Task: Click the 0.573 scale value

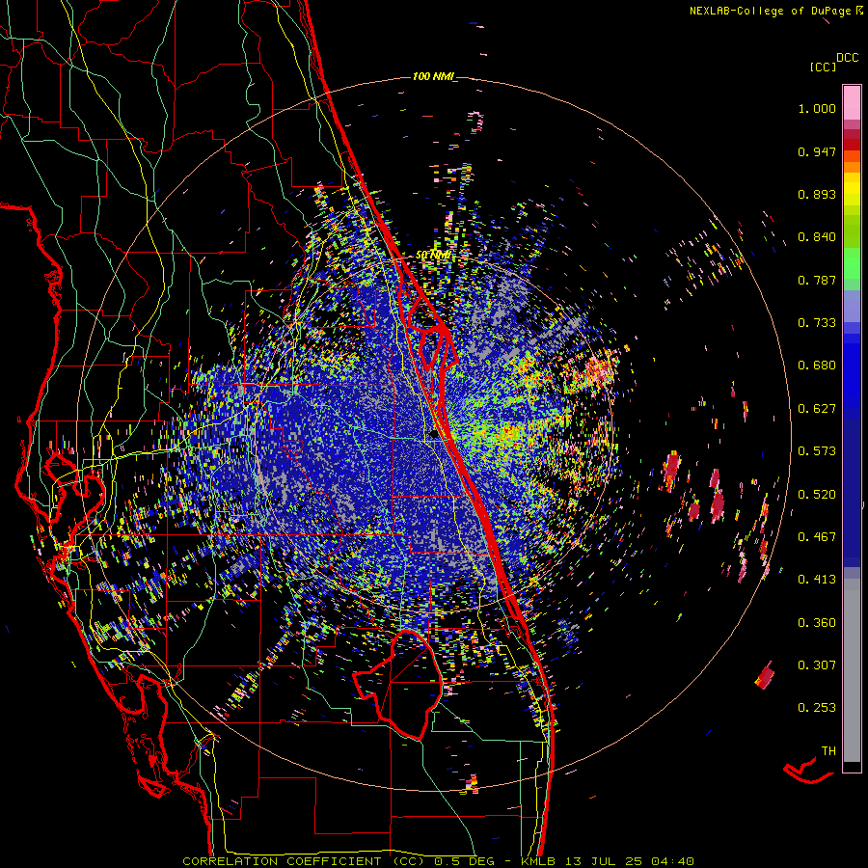Action: tap(817, 451)
